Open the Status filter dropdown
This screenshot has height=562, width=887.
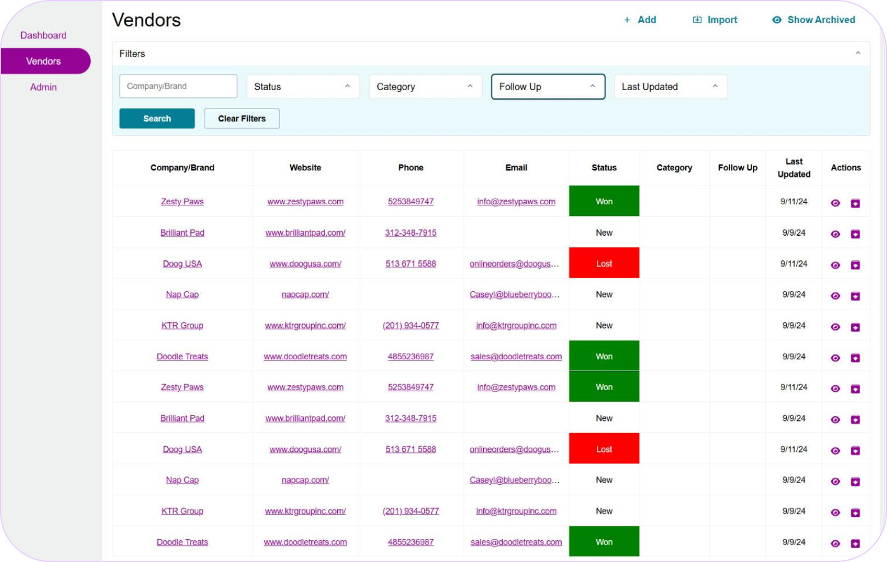click(x=302, y=87)
